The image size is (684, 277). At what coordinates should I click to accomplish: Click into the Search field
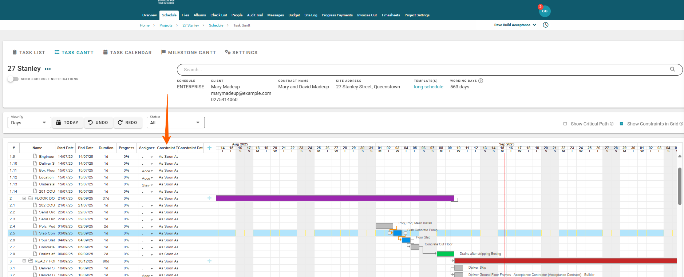point(422,70)
